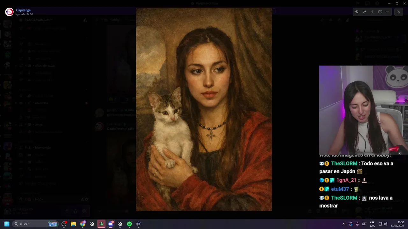Open the second SteelSeries icon beside Spotify
This screenshot has height=229, width=408.
click(x=120, y=224)
